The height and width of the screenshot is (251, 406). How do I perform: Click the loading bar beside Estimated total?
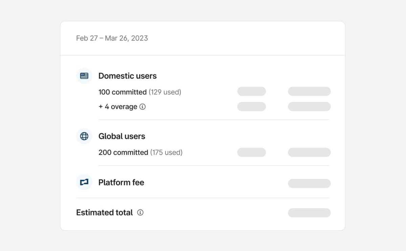pyautogui.click(x=309, y=212)
